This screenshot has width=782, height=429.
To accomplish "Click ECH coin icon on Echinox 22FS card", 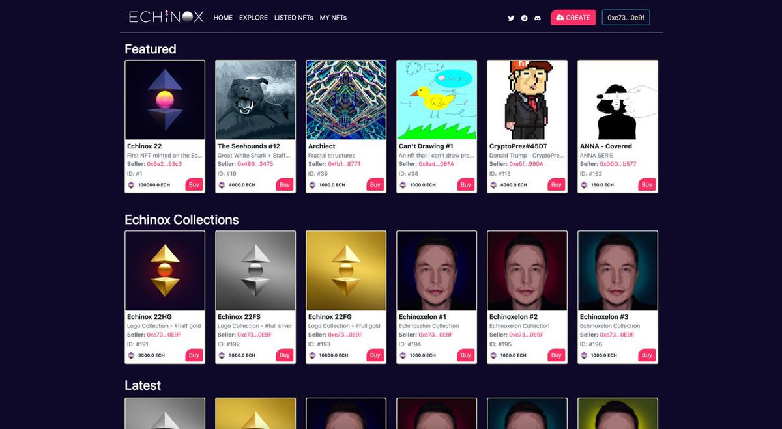I will [x=222, y=355].
